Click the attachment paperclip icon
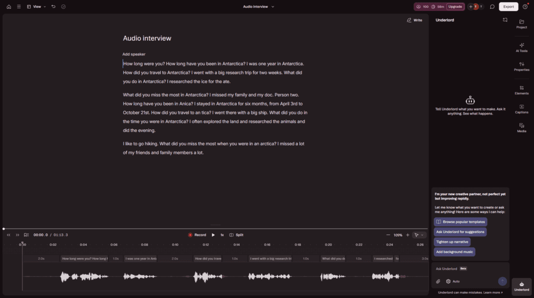Screen dimensions: 534x298 coord(438,281)
